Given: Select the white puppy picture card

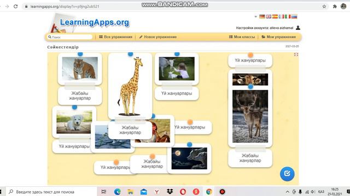Looking at the screenshot, I should (74, 122).
